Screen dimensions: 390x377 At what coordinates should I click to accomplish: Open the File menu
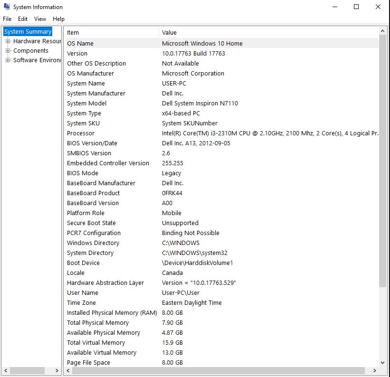pyautogui.click(x=7, y=19)
